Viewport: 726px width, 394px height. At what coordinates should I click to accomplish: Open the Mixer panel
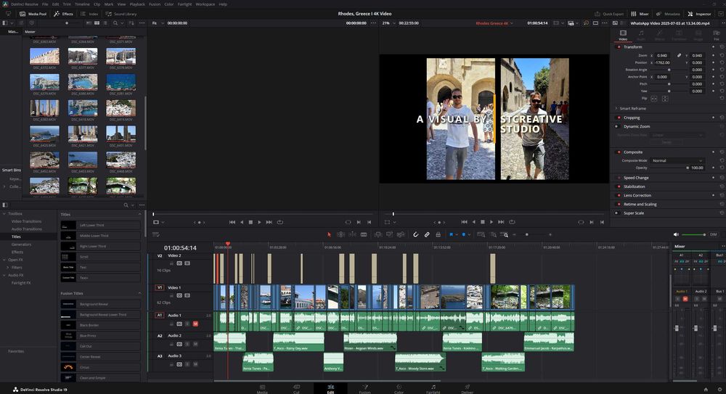[x=640, y=14]
